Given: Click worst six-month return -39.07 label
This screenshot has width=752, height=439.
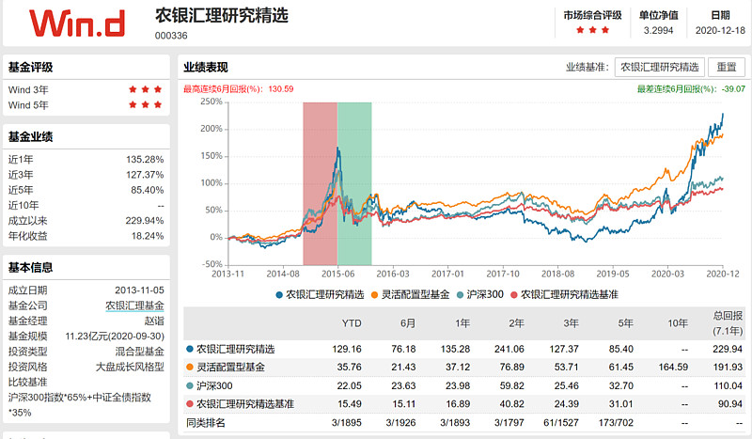Looking at the screenshot, I should coord(691,88).
